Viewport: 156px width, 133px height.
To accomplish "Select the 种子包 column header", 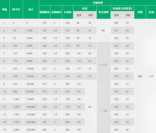I will (16, 9).
